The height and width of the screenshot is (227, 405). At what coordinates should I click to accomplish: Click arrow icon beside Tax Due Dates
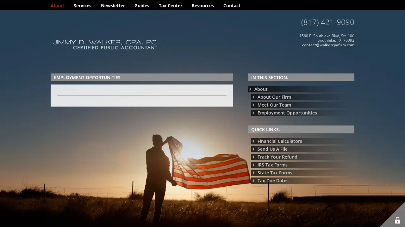click(254, 181)
